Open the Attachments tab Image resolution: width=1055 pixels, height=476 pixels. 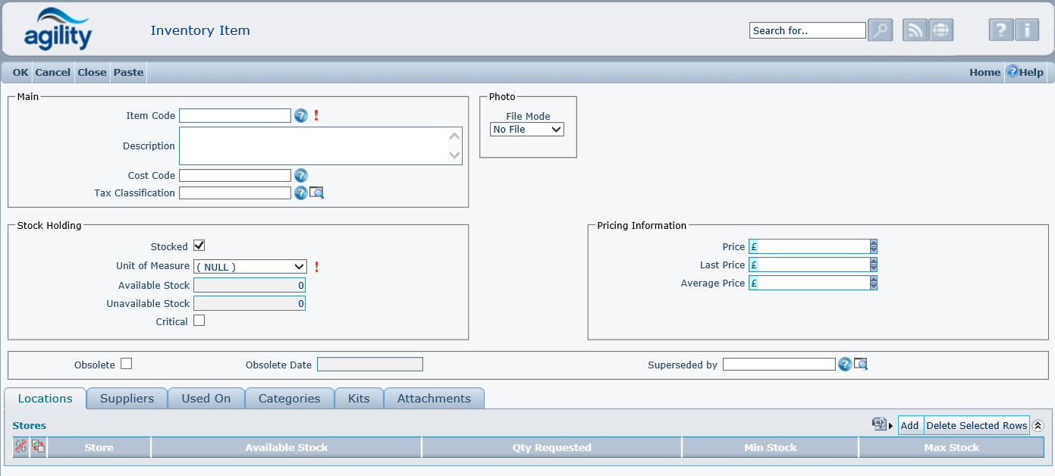(434, 399)
